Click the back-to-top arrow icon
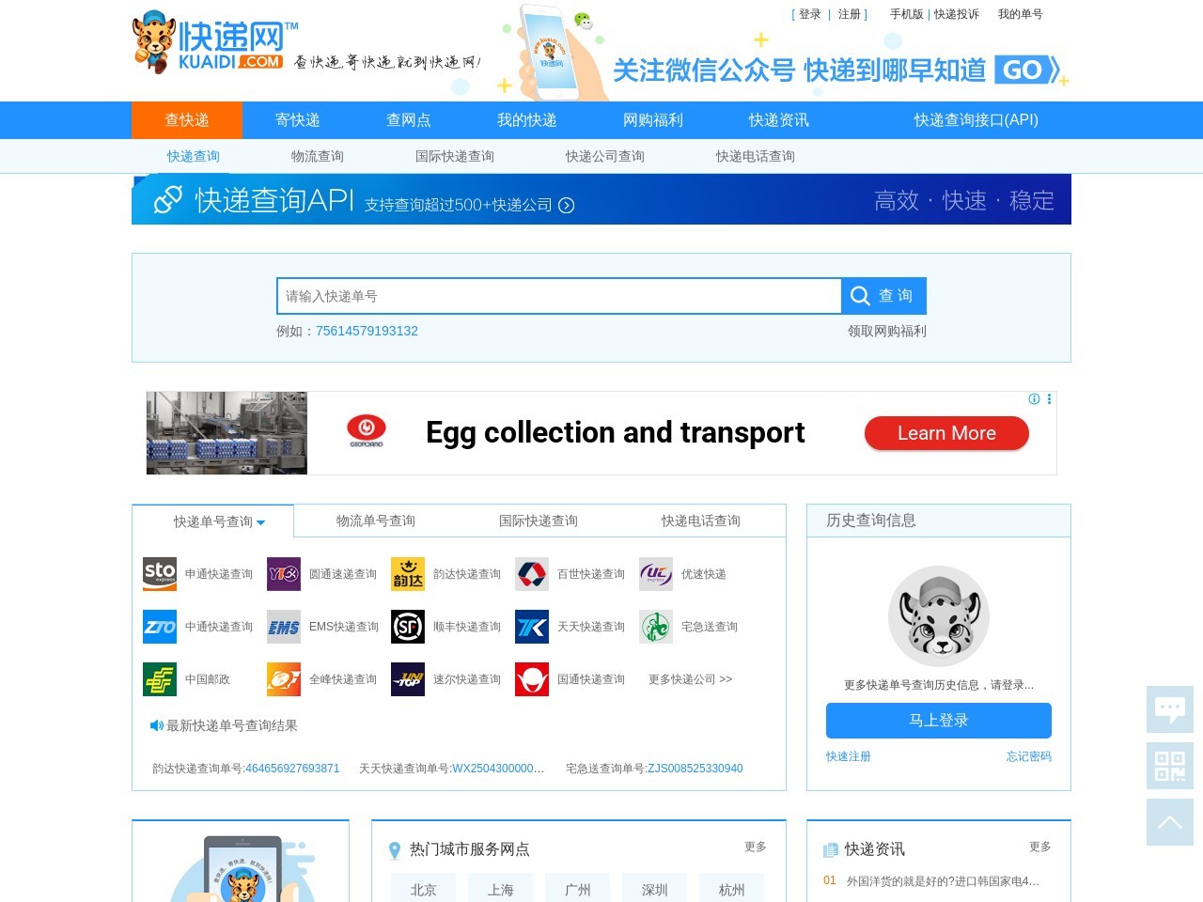Screen dimensions: 1203x902 coord(1170,822)
